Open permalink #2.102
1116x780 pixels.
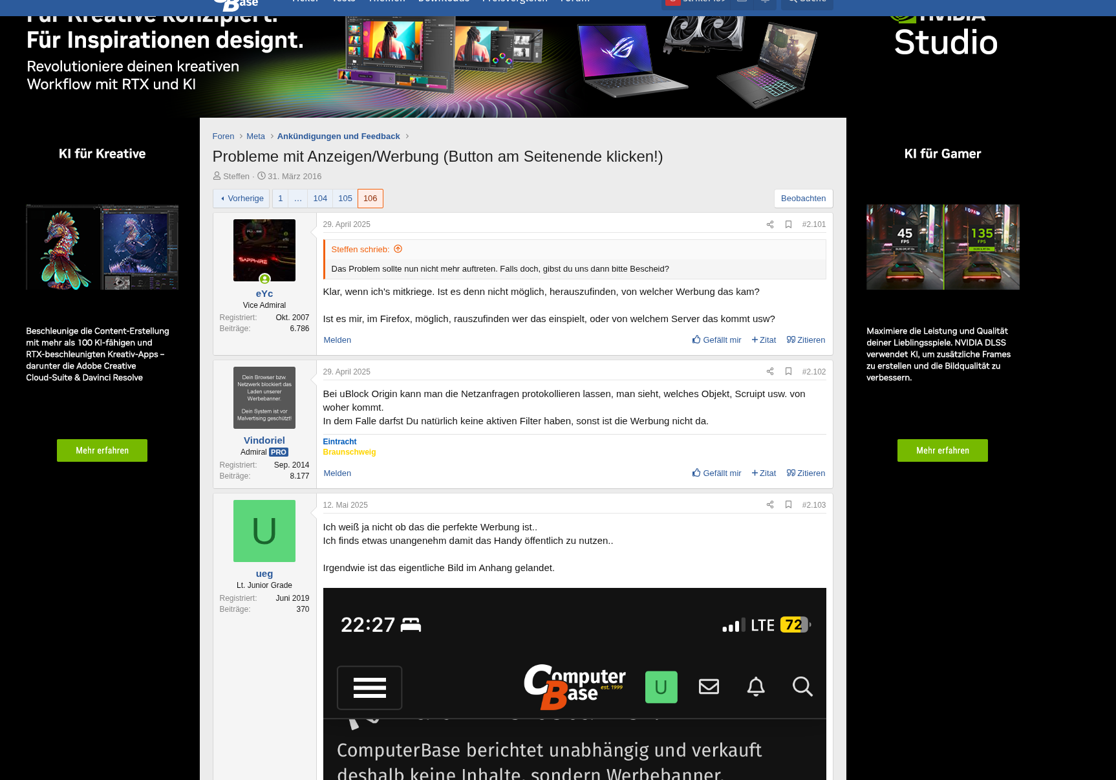(x=814, y=372)
